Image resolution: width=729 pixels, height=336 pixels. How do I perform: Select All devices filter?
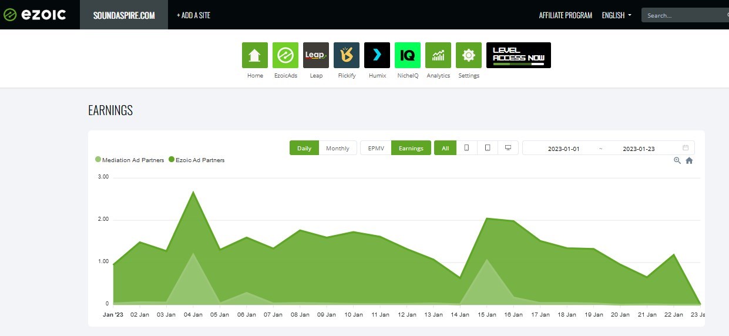click(x=445, y=148)
